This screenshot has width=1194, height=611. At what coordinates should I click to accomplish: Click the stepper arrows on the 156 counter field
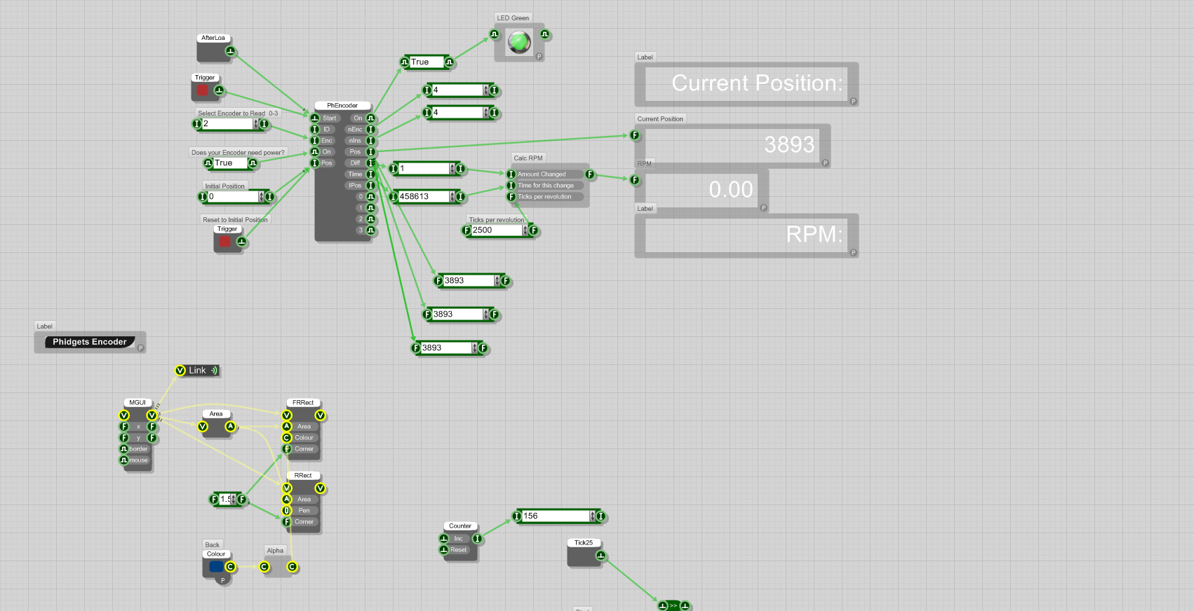click(592, 516)
